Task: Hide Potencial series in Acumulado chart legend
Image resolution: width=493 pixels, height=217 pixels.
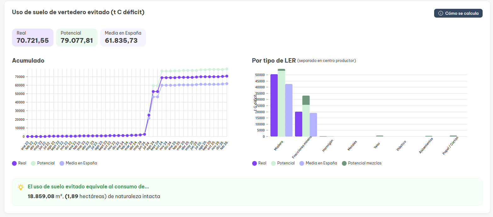Action: pyautogui.click(x=42, y=163)
